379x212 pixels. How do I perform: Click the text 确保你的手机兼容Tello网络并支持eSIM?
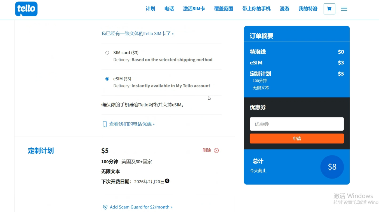[143, 105]
